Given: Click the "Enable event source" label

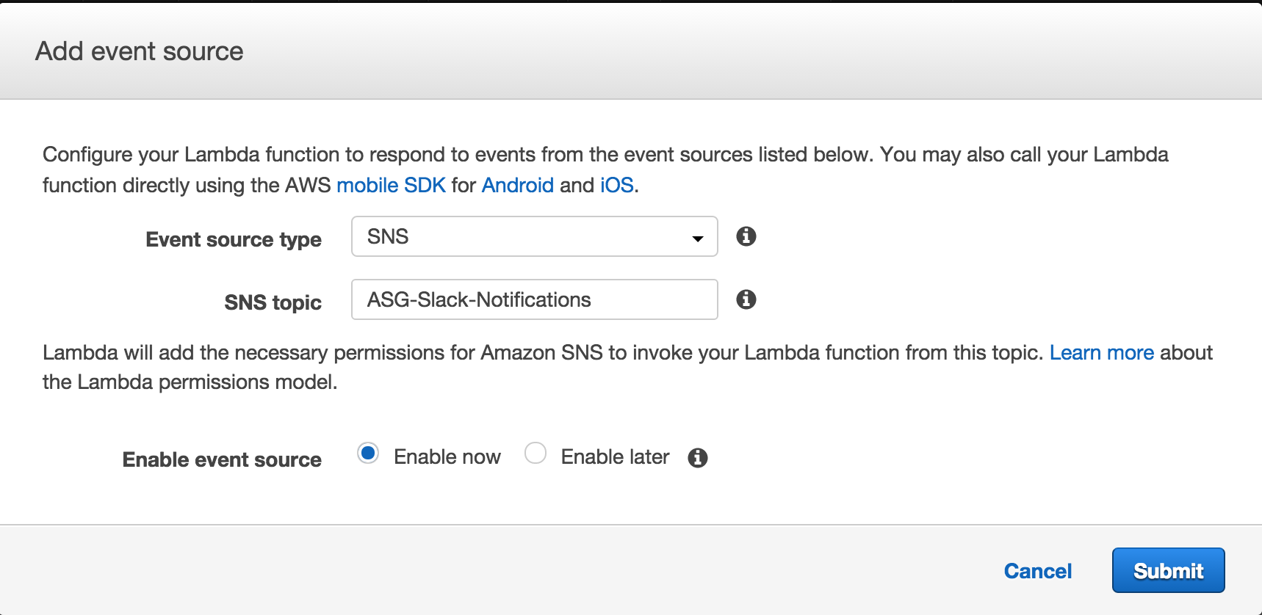Looking at the screenshot, I should [222, 459].
